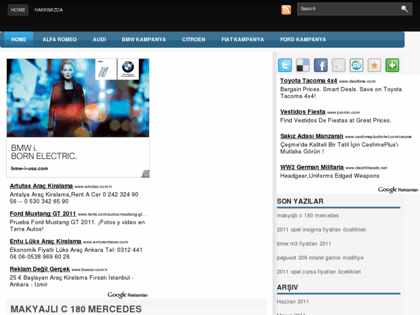Open the MAKYAJLI C 180 MERCEDES article title

coord(76,309)
